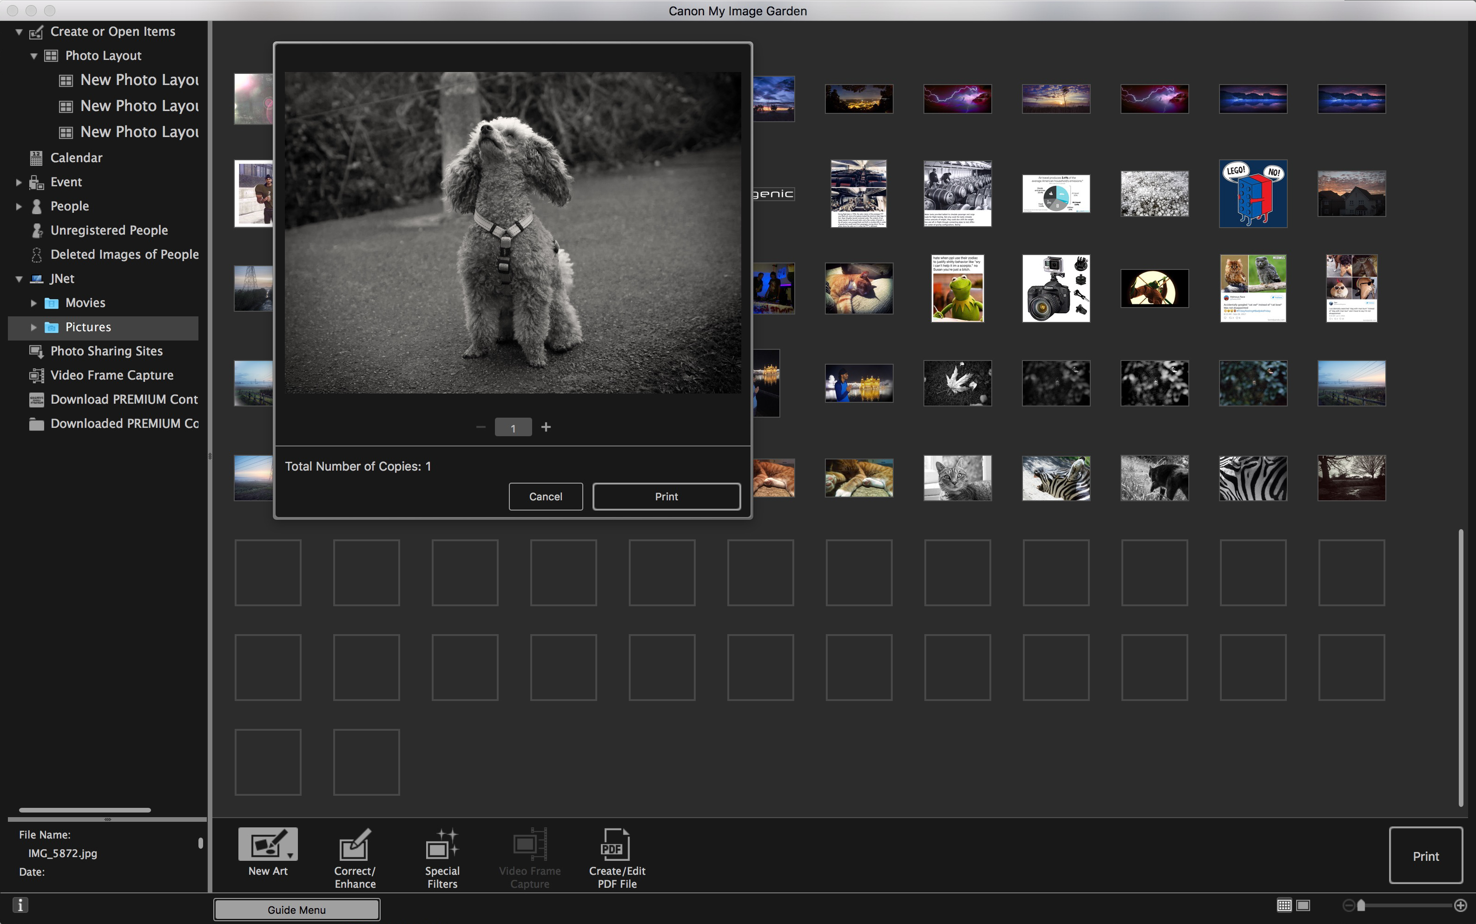Click Photo Sharing Sites menu item

(x=106, y=350)
